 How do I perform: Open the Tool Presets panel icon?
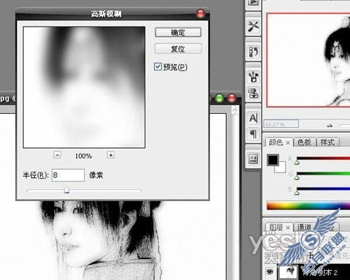[253, 26]
